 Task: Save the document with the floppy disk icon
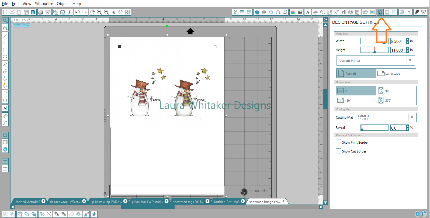point(26,12)
